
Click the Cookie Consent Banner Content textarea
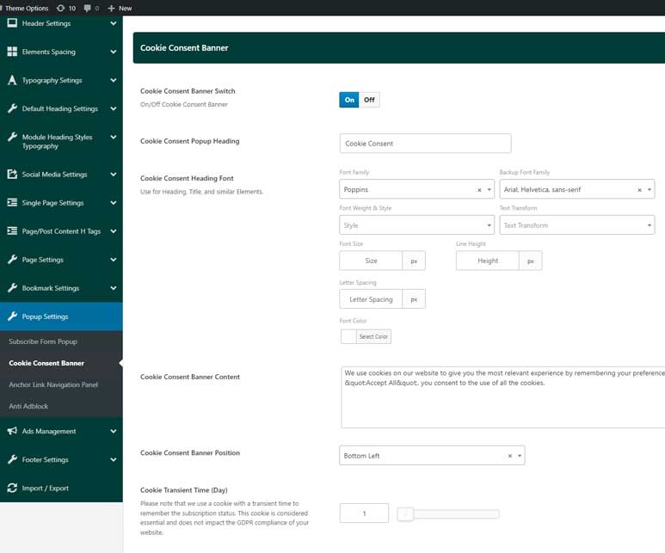tap(503, 397)
